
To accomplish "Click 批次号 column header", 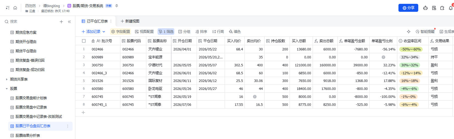I will [104, 41].
